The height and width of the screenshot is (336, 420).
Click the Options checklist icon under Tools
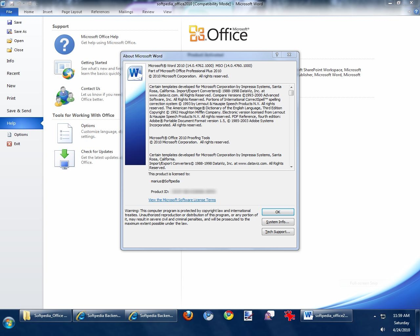(x=65, y=133)
